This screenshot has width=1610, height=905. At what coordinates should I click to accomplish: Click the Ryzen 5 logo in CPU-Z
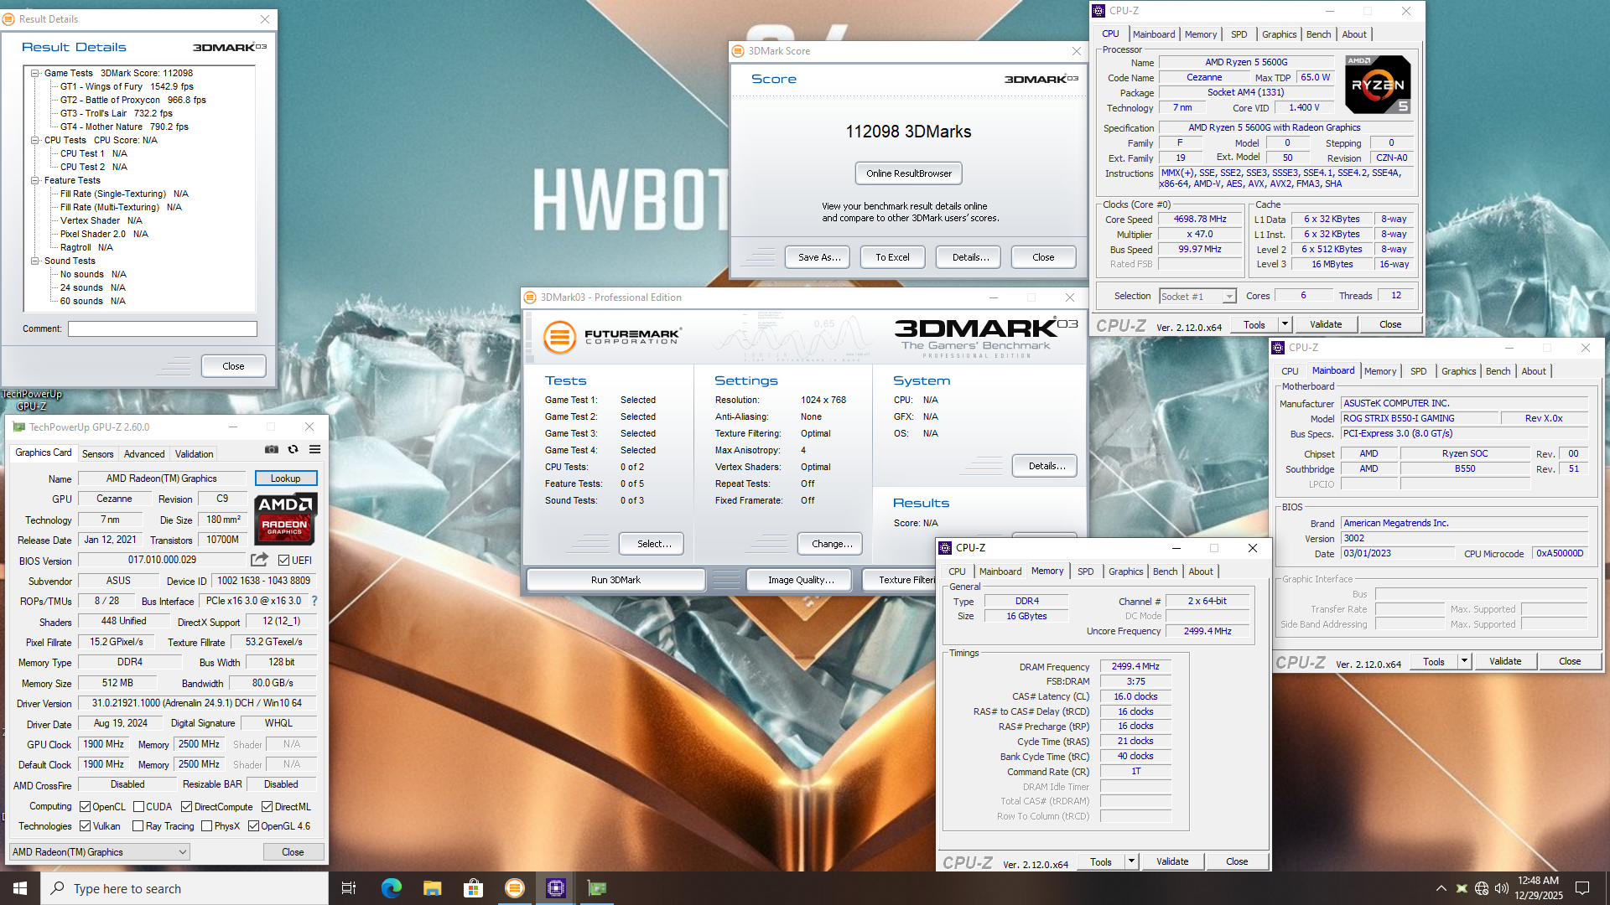click(x=1378, y=85)
